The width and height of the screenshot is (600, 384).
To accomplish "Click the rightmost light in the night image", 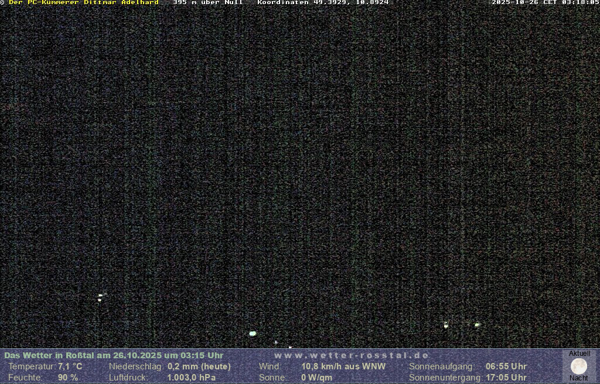I will click(477, 324).
